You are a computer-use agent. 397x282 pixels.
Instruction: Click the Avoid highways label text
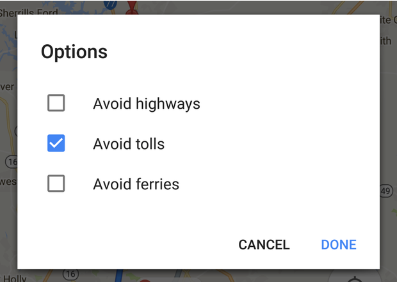[146, 104]
